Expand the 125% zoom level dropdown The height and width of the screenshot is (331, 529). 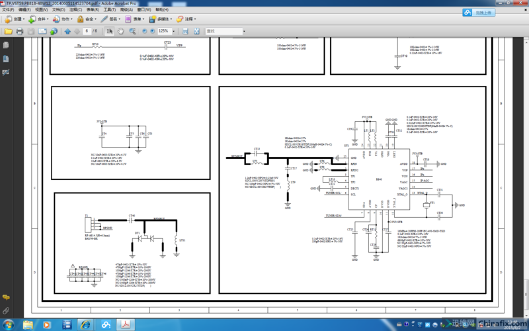pyautogui.click(x=175, y=31)
